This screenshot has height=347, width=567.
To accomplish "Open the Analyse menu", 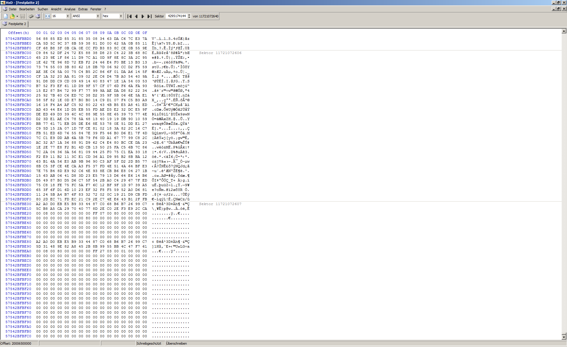I will (x=70, y=9).
